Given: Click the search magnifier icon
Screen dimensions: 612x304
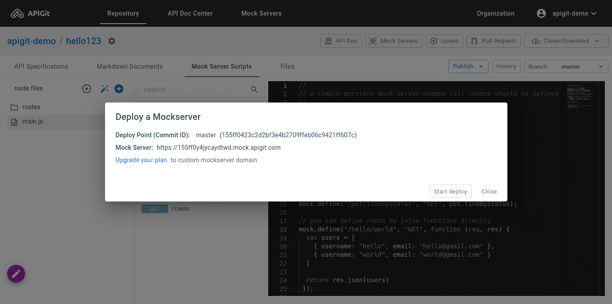Looking at the screenshot, I should pyautogui.click(x=254, y=90).
